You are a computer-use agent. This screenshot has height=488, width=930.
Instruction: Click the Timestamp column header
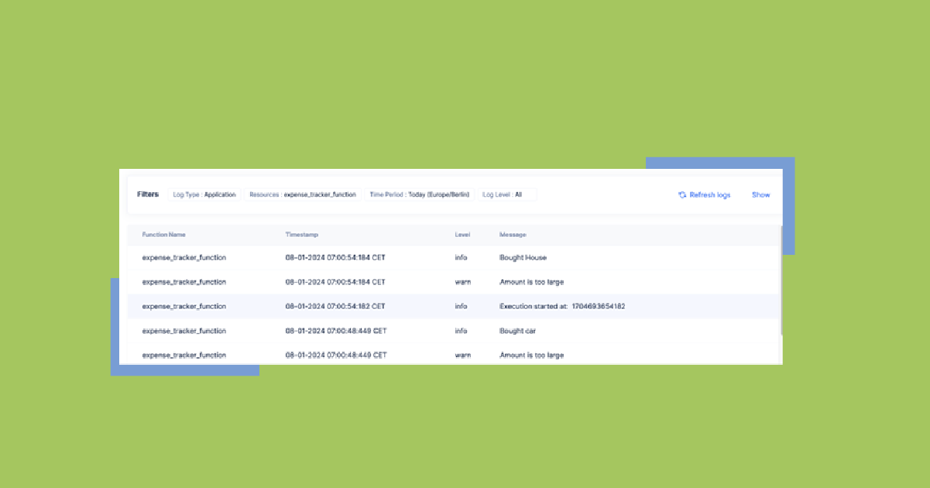click(x=302, y=235)
